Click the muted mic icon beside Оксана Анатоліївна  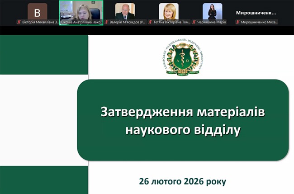pos(62,22)
